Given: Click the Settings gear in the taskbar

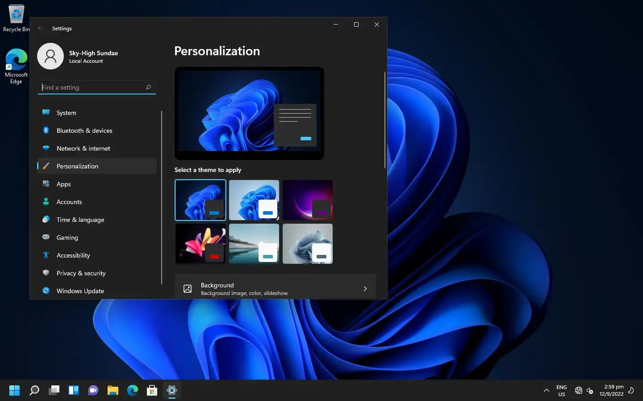Looking at the screenshot, I should (x=172, y=391).
